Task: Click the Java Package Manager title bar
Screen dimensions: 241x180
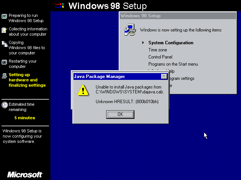Action: 120,76
